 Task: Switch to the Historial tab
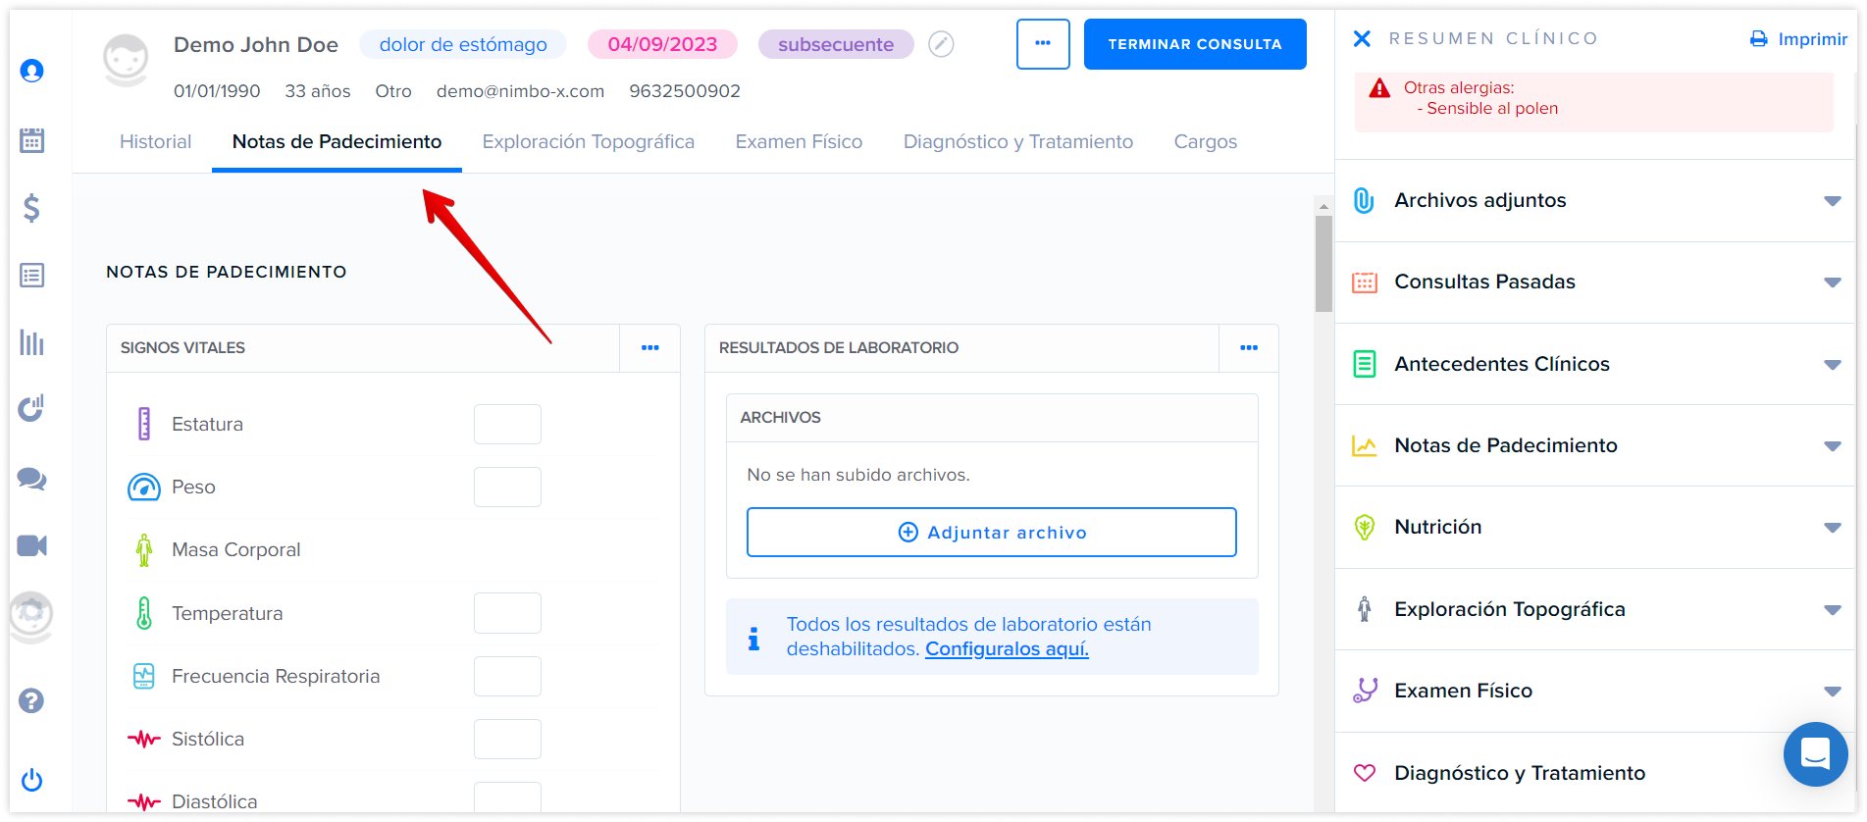pos(155,142)
